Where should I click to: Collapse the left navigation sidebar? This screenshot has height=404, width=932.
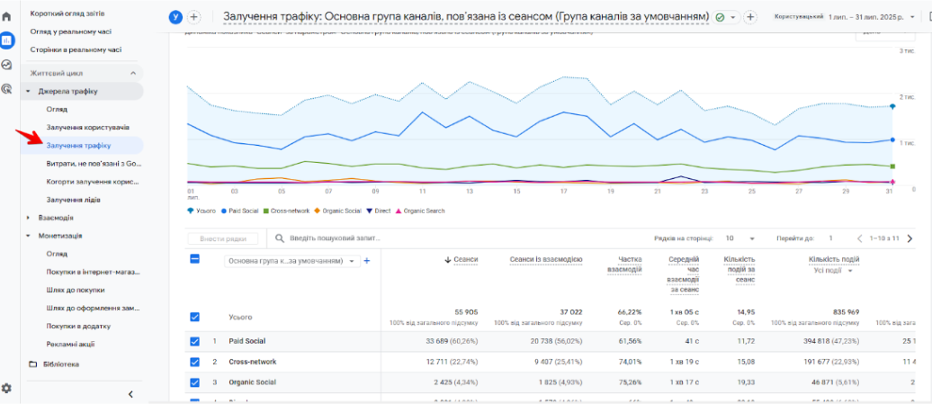coord(130,393)
